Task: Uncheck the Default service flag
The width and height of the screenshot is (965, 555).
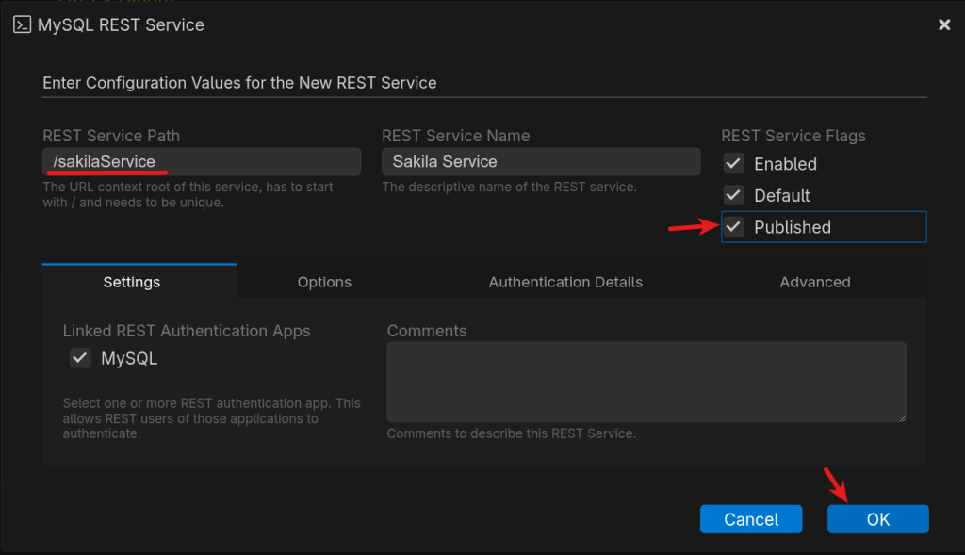Action: [x=734, y=195]
